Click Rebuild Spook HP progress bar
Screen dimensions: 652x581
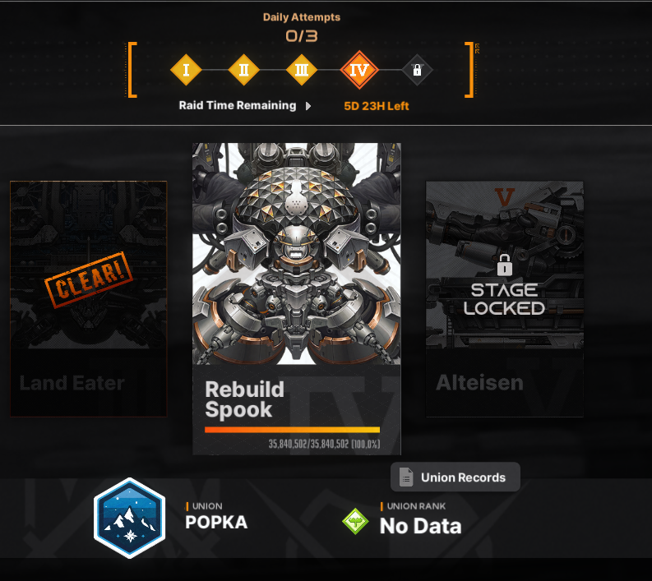tap(293, 430)
